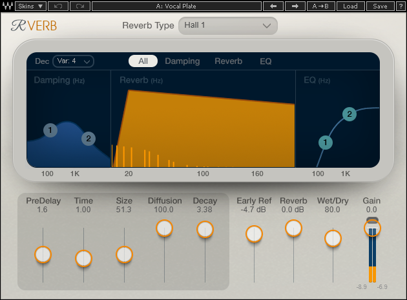
Task: Click the orange reverb envelope graph
Action: pyautogui.click(x=205, y=130)
